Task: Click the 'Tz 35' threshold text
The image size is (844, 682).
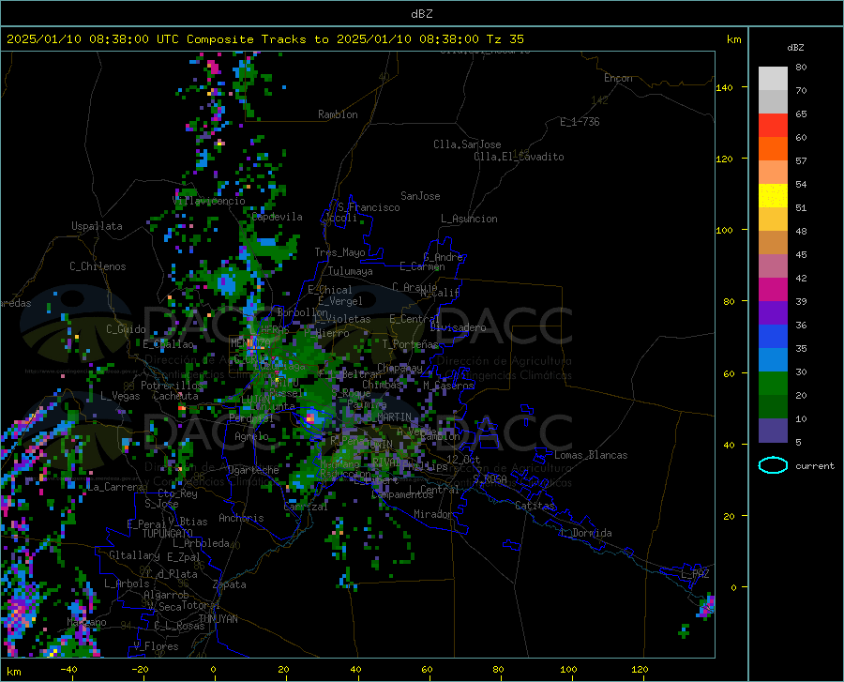Action: (x=505, y=39)
